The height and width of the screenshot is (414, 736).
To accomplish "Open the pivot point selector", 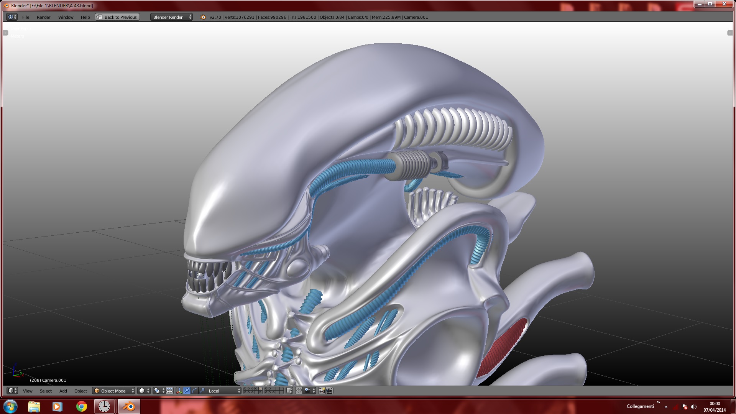I will (x=159, y=391).
